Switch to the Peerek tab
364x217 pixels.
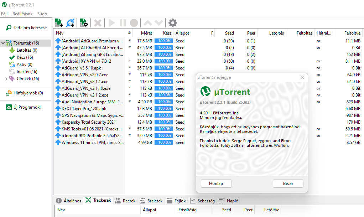[x=125, y=201]
